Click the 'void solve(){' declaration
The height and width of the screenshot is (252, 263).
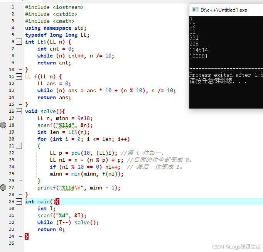coord(45,111)
